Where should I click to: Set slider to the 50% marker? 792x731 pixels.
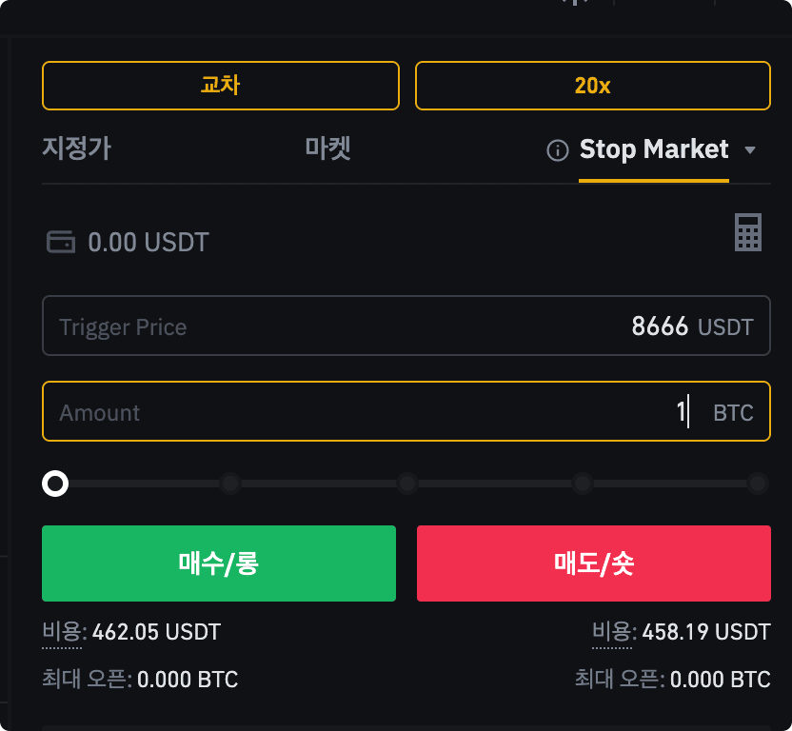407,484
